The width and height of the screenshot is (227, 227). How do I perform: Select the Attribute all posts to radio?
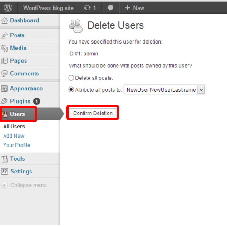(71, 89)
